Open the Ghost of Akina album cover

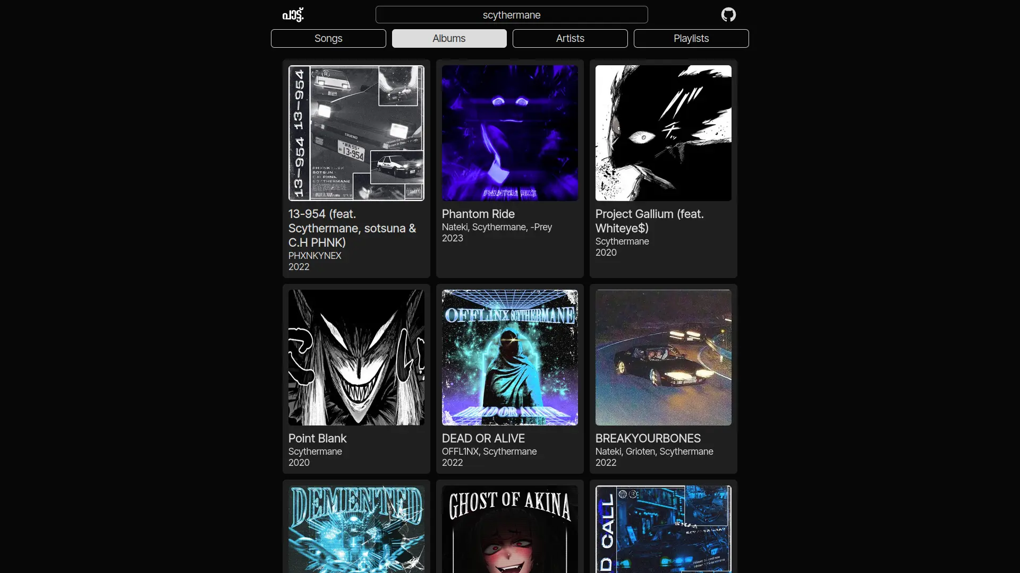509,529
